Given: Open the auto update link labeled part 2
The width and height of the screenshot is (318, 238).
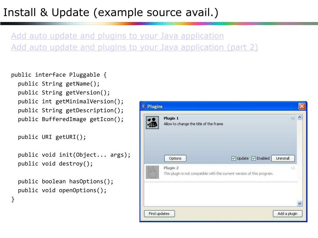Looking at the screenshot, I should [x=135, y=47].
